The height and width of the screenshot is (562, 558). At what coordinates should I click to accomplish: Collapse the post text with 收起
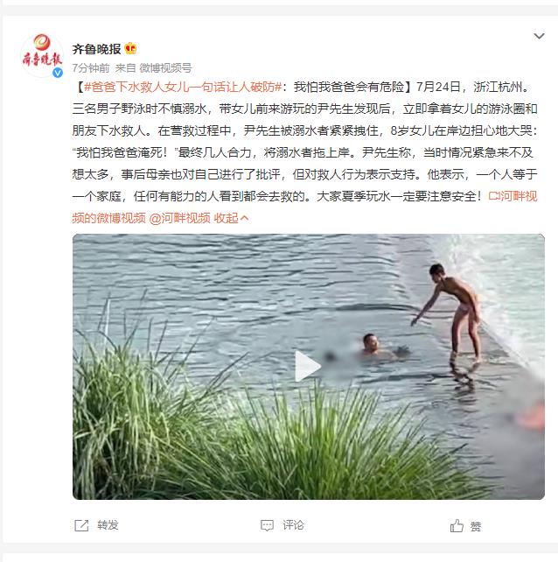231,218
